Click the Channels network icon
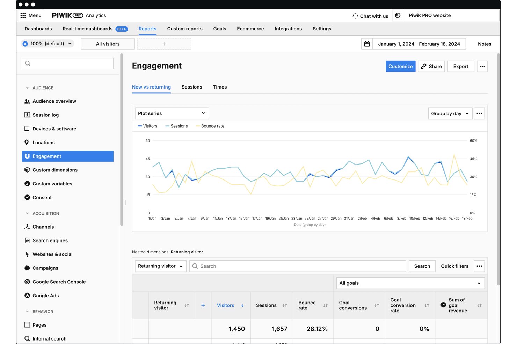Image resolution: width=517 pixels, height=344 pixels. pos(27,227)
